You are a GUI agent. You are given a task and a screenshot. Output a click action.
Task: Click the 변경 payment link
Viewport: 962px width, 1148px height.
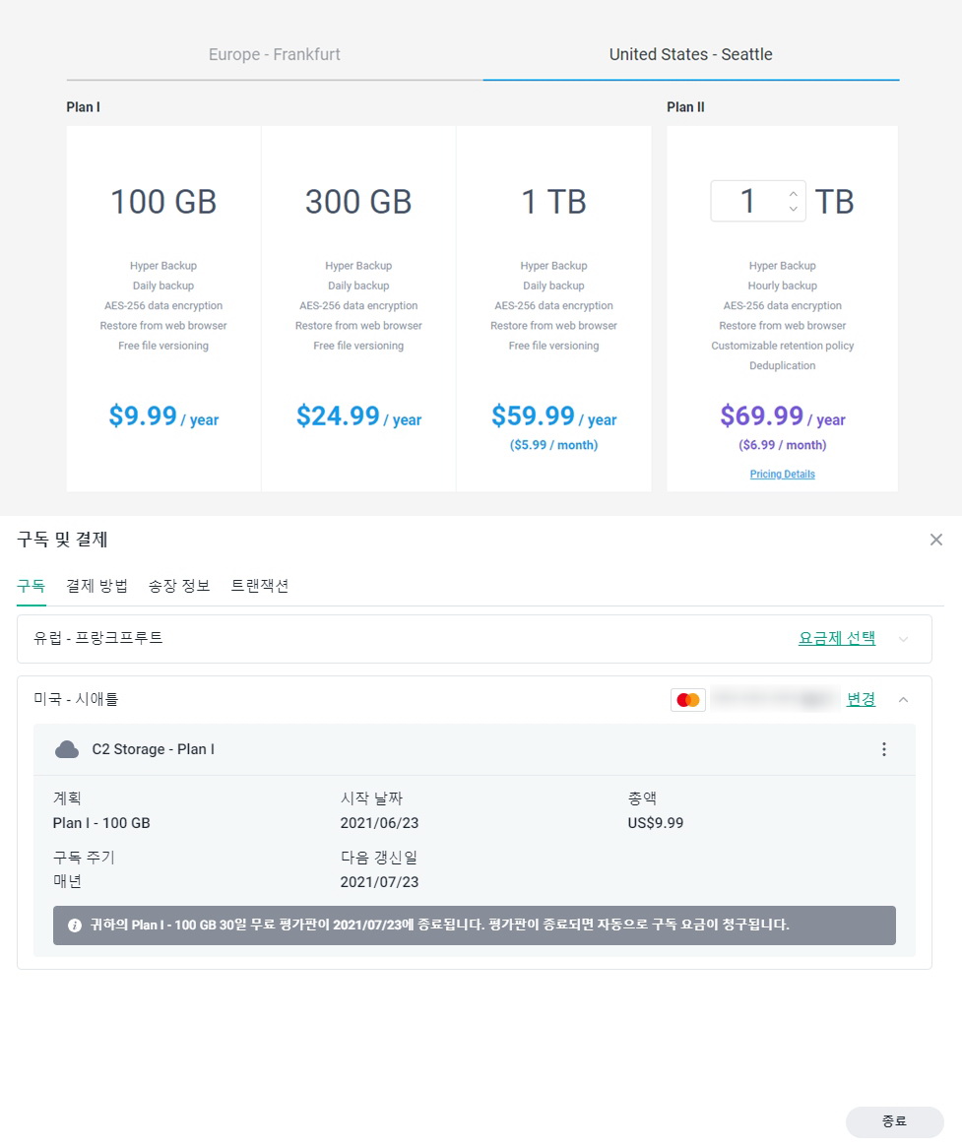pos(861,699)
